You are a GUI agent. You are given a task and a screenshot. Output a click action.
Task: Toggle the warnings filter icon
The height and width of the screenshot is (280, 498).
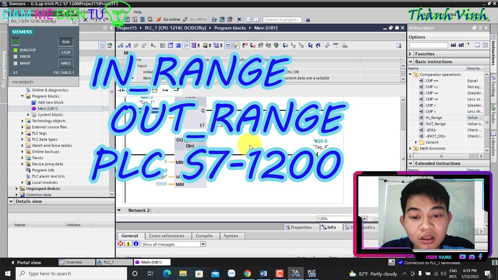coord(128,244)
